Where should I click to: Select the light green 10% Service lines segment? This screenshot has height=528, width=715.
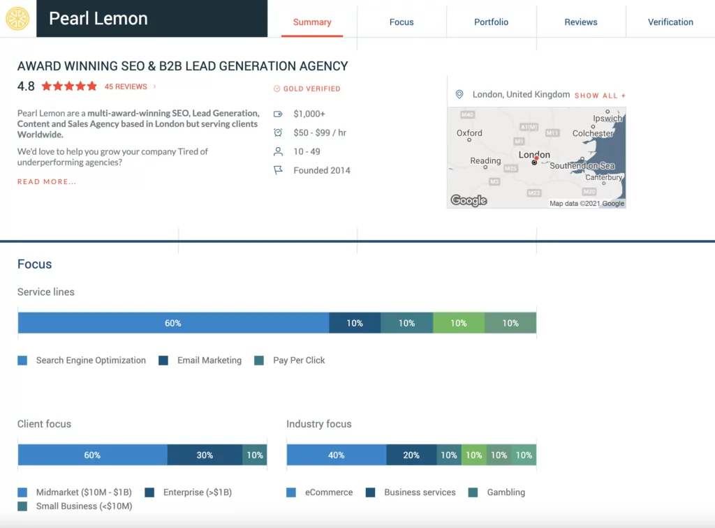pos(458,323)
